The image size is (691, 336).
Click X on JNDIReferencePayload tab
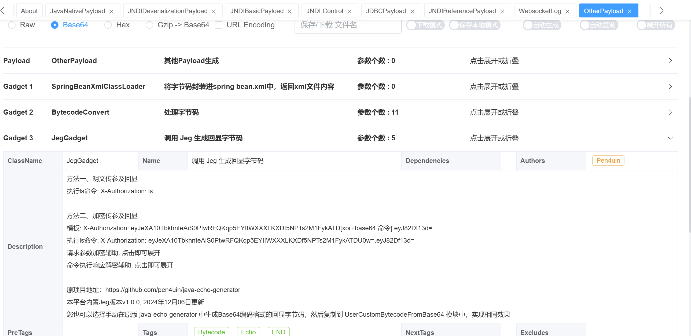click(502, 11)
